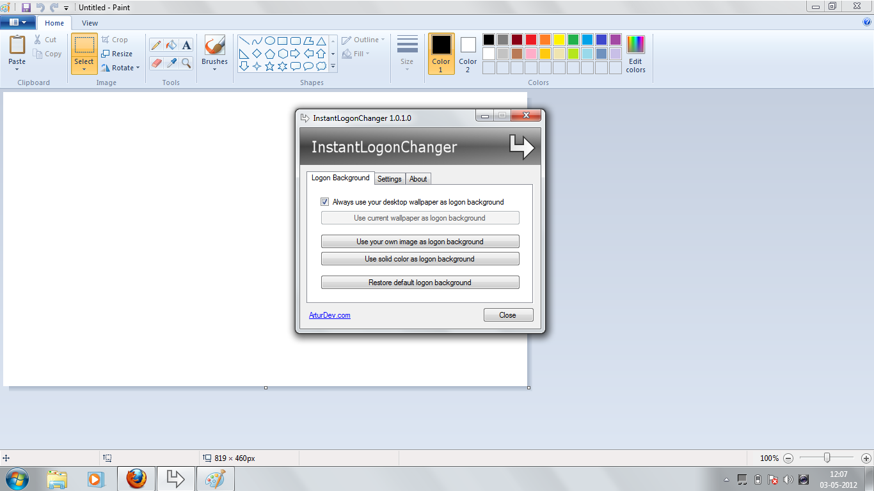Screen dimensions: 874x491
Task: Expand the Brushes dropdown arrow
Action: click(214, 69)
